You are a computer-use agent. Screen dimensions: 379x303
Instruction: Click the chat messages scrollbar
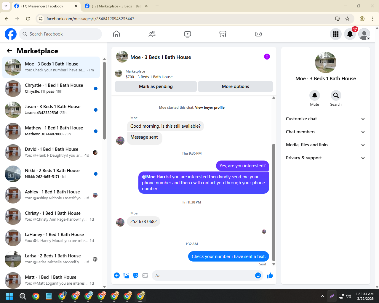click(x=274, y=202)
